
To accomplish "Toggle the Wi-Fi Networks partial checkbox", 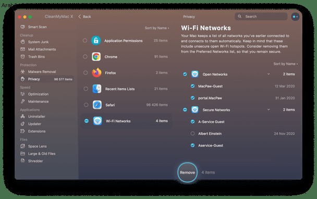I will (87, 121).
